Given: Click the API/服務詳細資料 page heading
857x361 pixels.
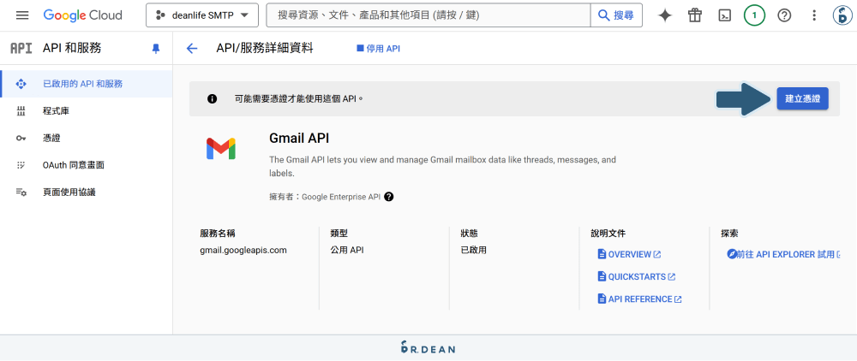Looking at the screenshot, I should click(265, 49).
